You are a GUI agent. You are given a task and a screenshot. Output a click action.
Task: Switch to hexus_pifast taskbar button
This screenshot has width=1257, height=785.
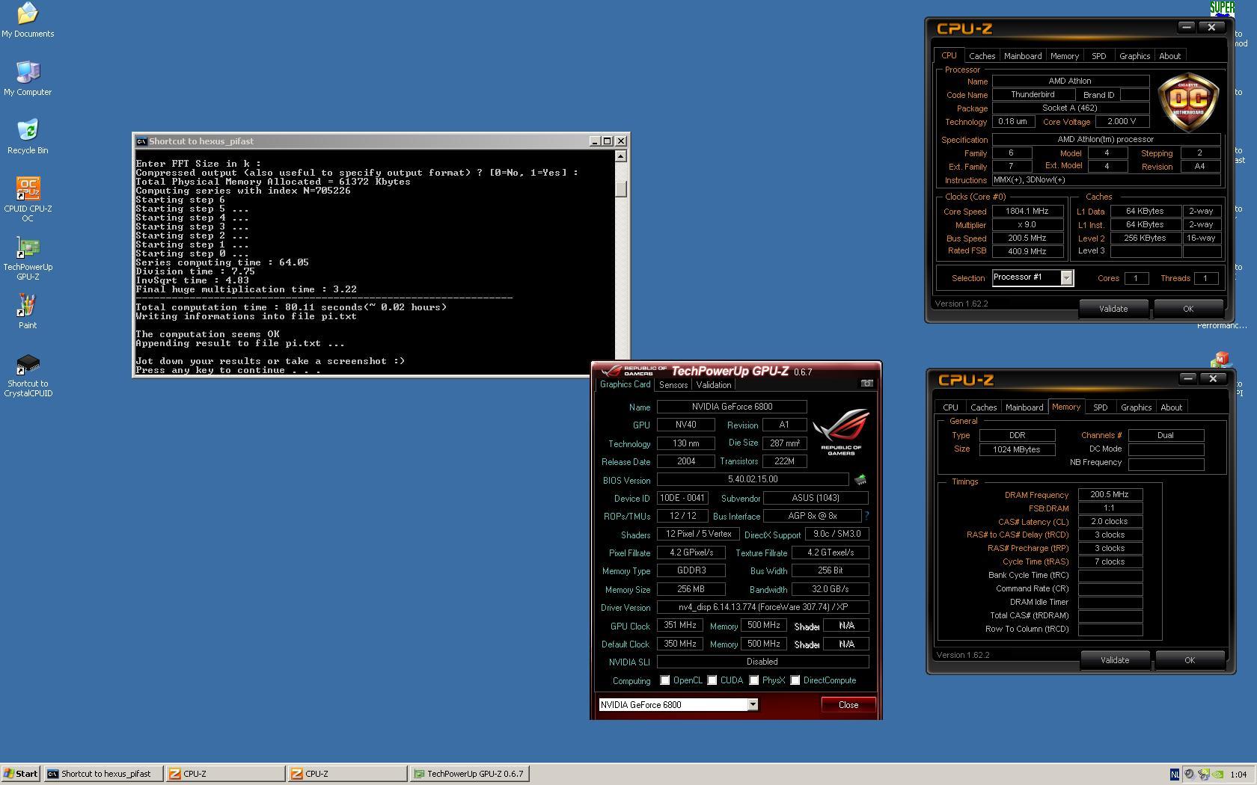(x=103, y=774)
